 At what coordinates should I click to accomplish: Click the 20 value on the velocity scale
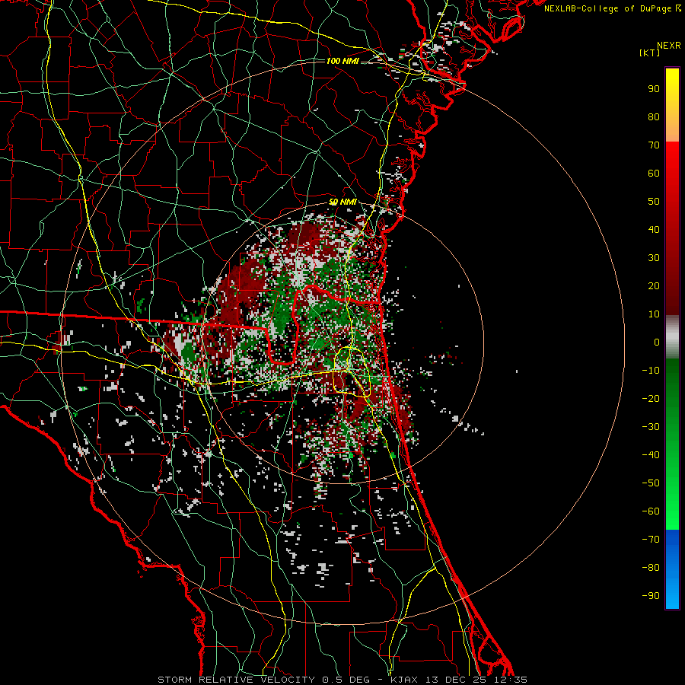click(x=654, y=286)
